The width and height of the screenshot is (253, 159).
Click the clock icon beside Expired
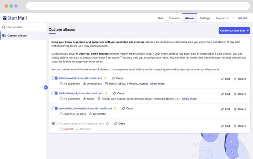61,129
